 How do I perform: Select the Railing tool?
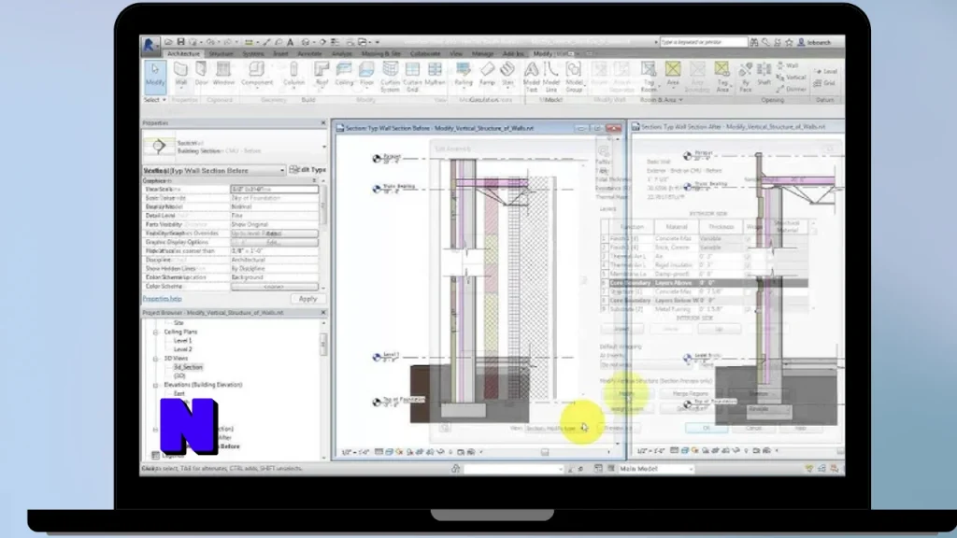click(x=464, y=75)
